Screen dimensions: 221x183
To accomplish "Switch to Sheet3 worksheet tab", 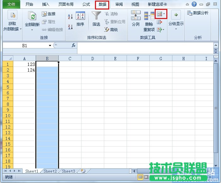I will pos(69,171).
